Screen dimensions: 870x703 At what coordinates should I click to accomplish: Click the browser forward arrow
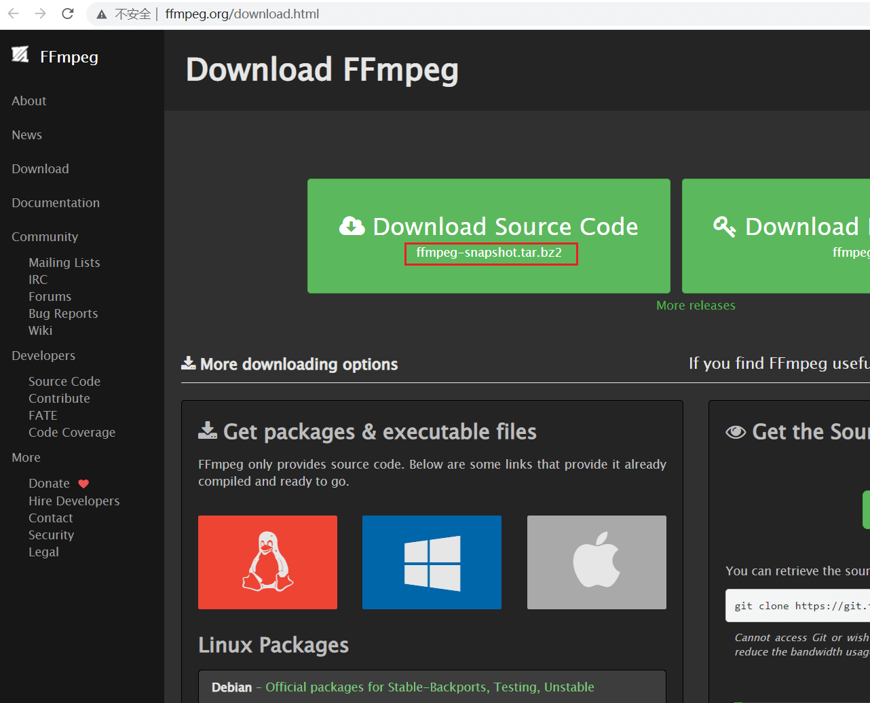[x=41, y=14]
